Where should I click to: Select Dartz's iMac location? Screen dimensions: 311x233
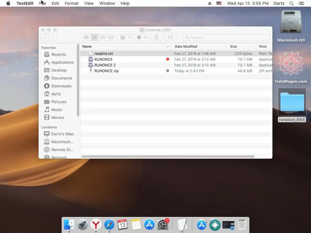59,134
